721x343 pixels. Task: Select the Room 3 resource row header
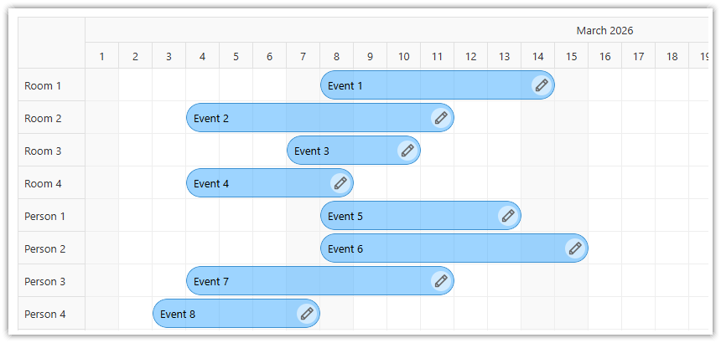click(x=43, y=151)
